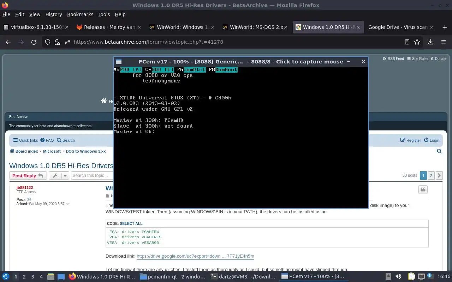
Task: Open forum Search link
Action: 66,140
